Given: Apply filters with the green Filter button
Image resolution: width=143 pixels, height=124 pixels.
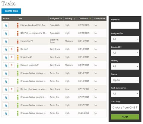Looking at the screenshot, I should click(125, 117).
